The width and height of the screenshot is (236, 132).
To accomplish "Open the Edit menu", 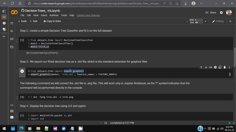I will [29, 15].
